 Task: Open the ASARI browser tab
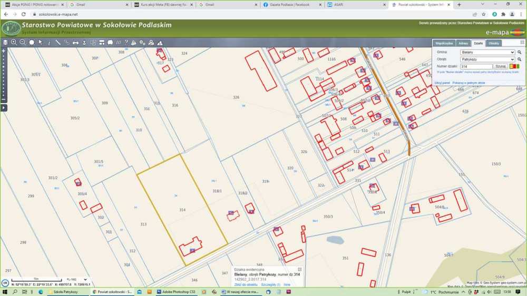356,5
